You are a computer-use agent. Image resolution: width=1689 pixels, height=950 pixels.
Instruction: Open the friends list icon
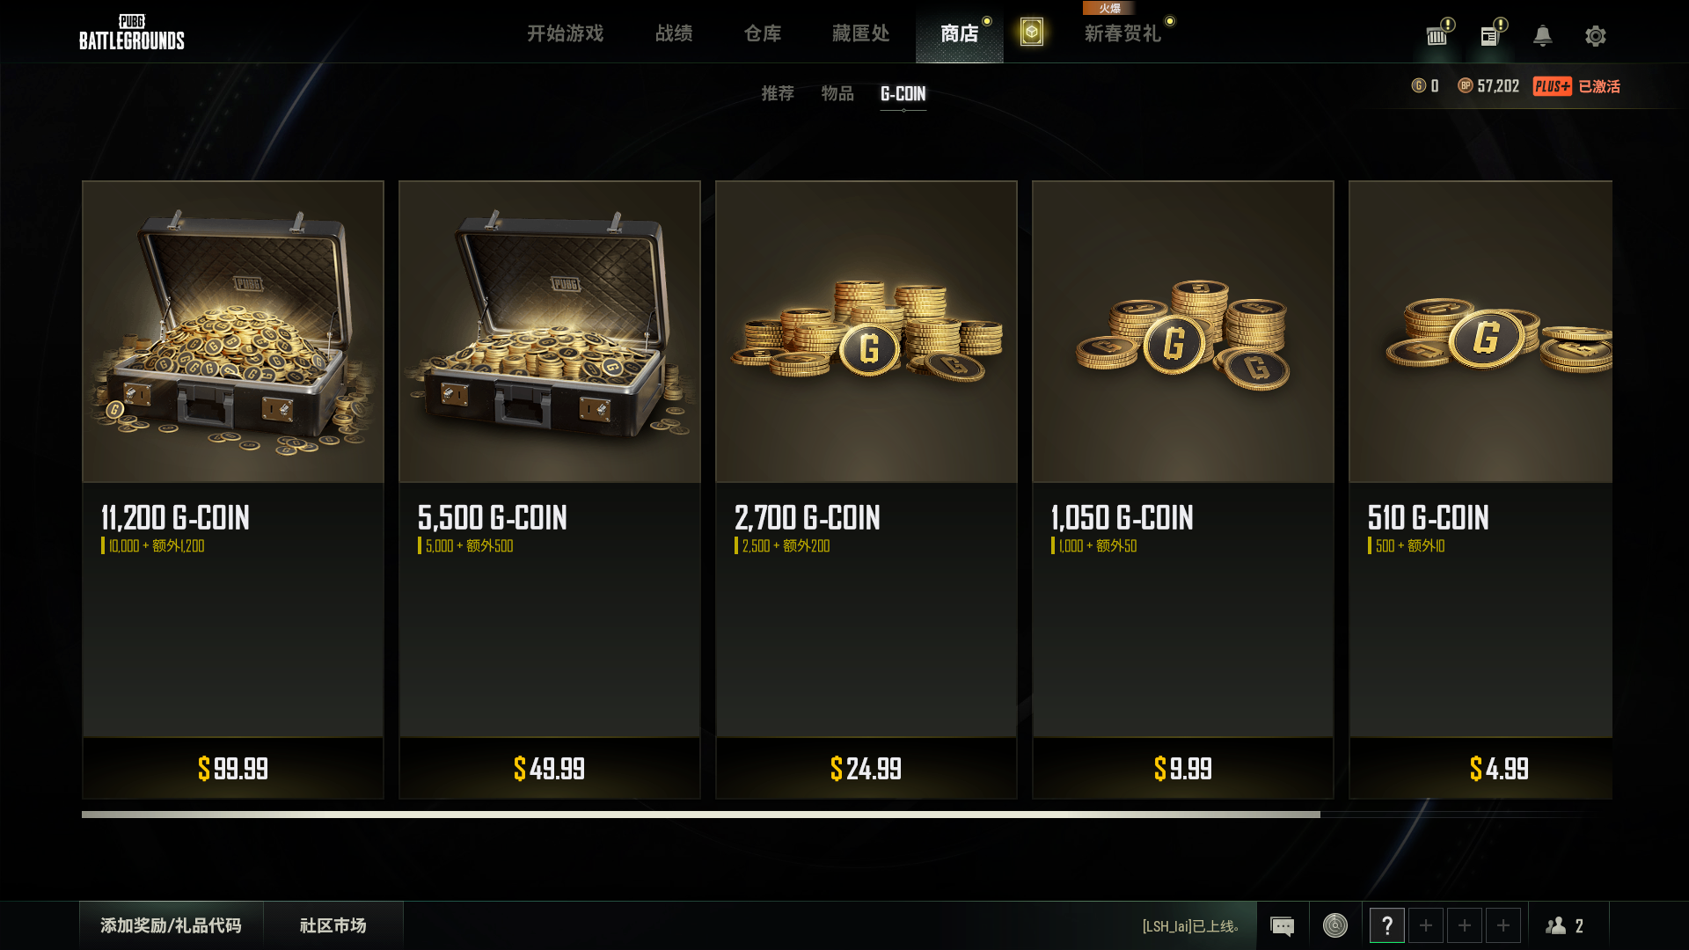pyautogui.click(x=1555, y=925)
